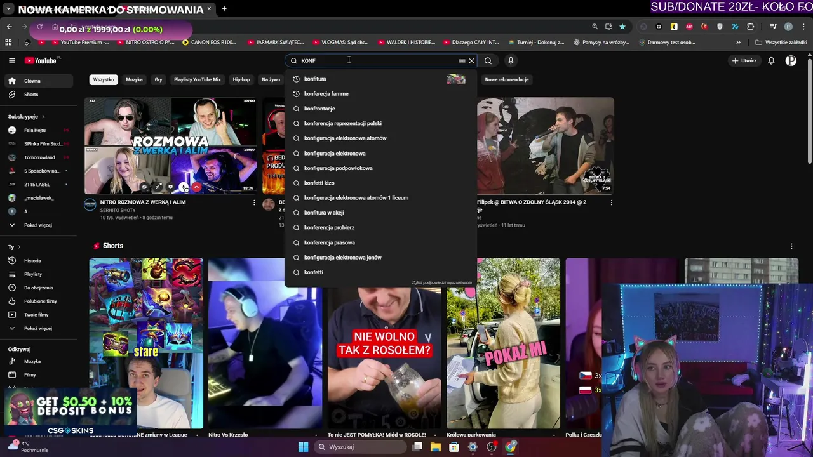
Task: Open options for Filipek Bitwa video
Action: click(x=611, y=202)
